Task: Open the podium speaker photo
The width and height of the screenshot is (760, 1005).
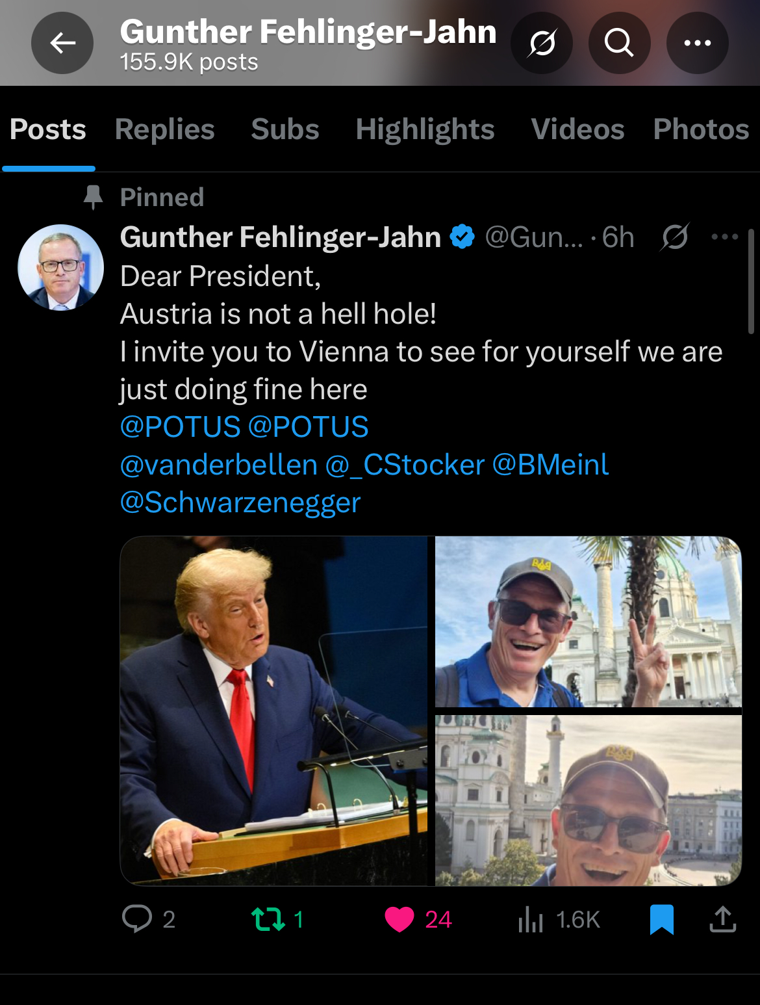Action: (277, 711)
